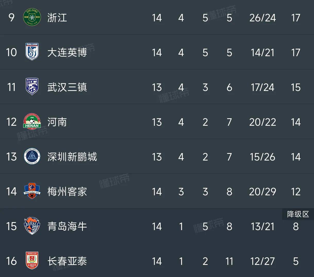Screen dimensions: 314x277
Task: Click the 降级区 relegation zone label
Action: tap(298, 214)
